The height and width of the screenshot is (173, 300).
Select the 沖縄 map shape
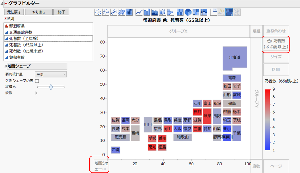click(x=116, y=150)
